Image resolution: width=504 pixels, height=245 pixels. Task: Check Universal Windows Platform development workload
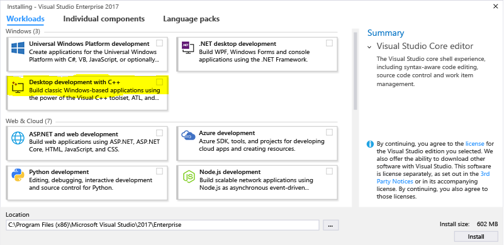click(x=159, y=43)
